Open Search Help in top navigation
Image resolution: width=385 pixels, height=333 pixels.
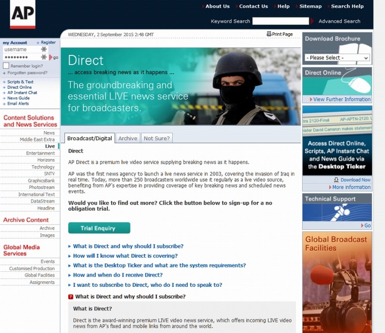tap(347, 6)
